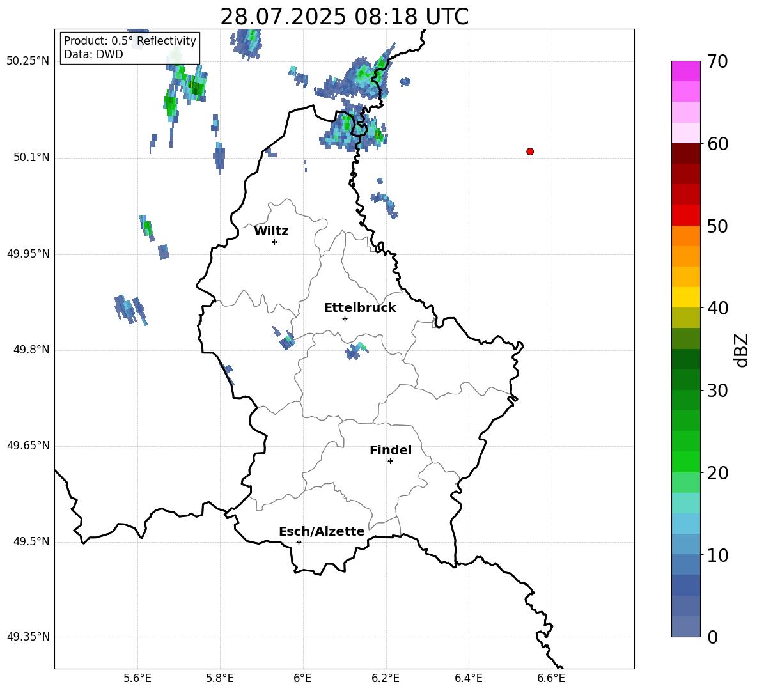Image resolution: width=757 pixels, height=691 pixels.
Task: Click the Ettelbruck cross marker
Action: 345,318
